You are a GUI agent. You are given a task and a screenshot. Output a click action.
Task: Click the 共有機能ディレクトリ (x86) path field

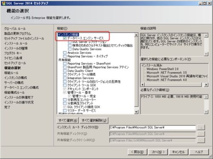pos(153,140)
